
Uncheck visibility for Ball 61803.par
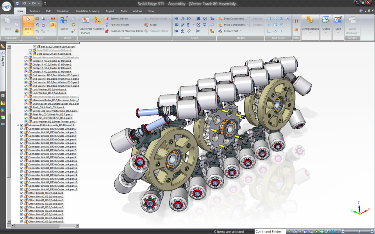point(34,46)
